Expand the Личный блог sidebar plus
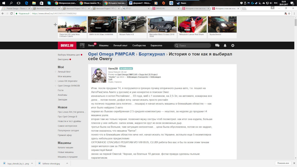The width and height of the screenshot is (297, 167). pos(55,72)
